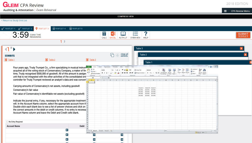The height and width of the screenshot is (143, 252).
Task: Open the first Account Name row list icon
Action: (67, 130)
